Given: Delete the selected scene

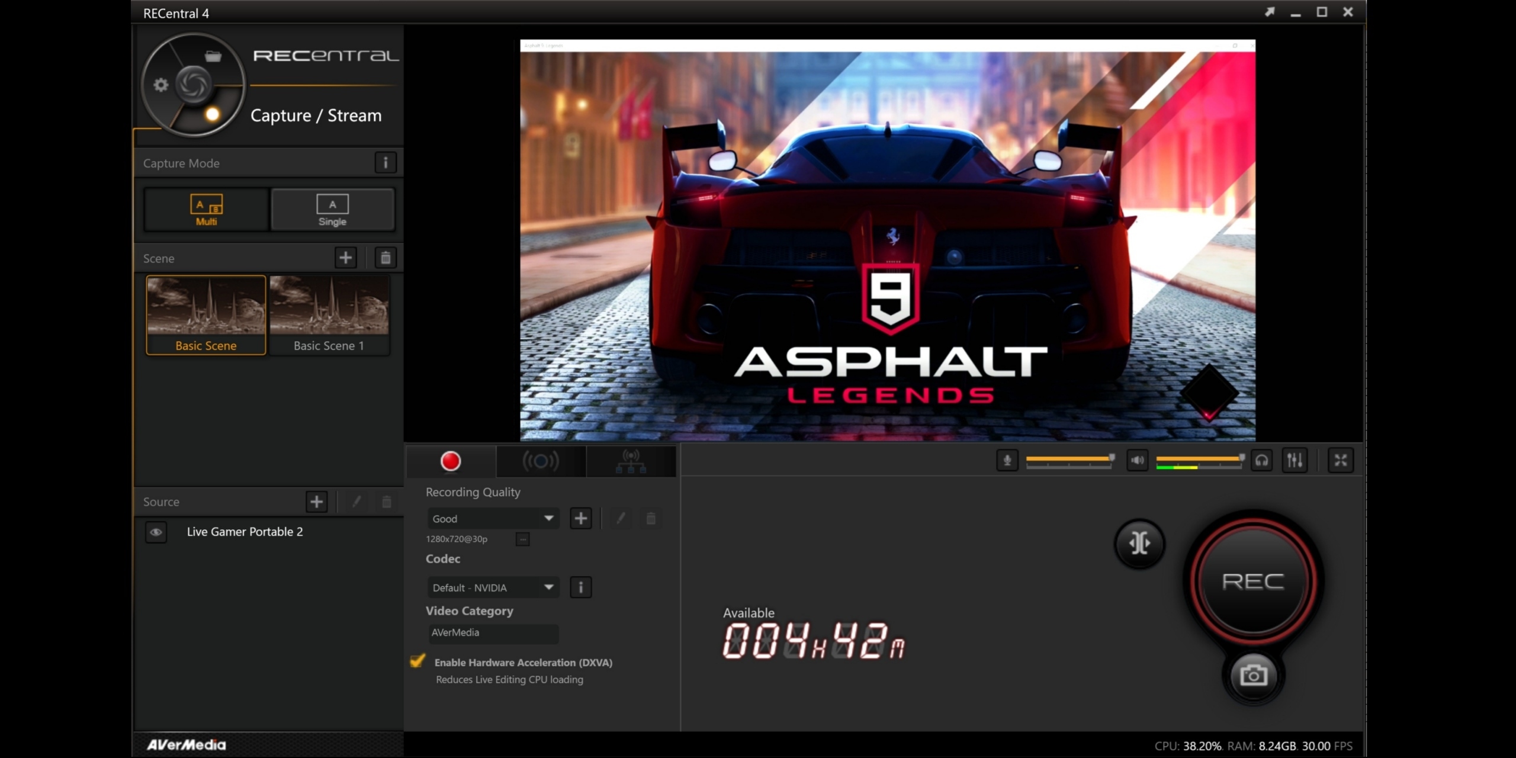Looking at the screenshot, I should click(386, 258).
